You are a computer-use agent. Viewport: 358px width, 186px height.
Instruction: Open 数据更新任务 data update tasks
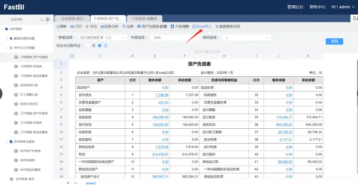click(x=228, y=27)
